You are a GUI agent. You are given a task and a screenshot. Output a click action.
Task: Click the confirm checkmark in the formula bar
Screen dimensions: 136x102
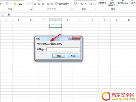pos(3,14)
